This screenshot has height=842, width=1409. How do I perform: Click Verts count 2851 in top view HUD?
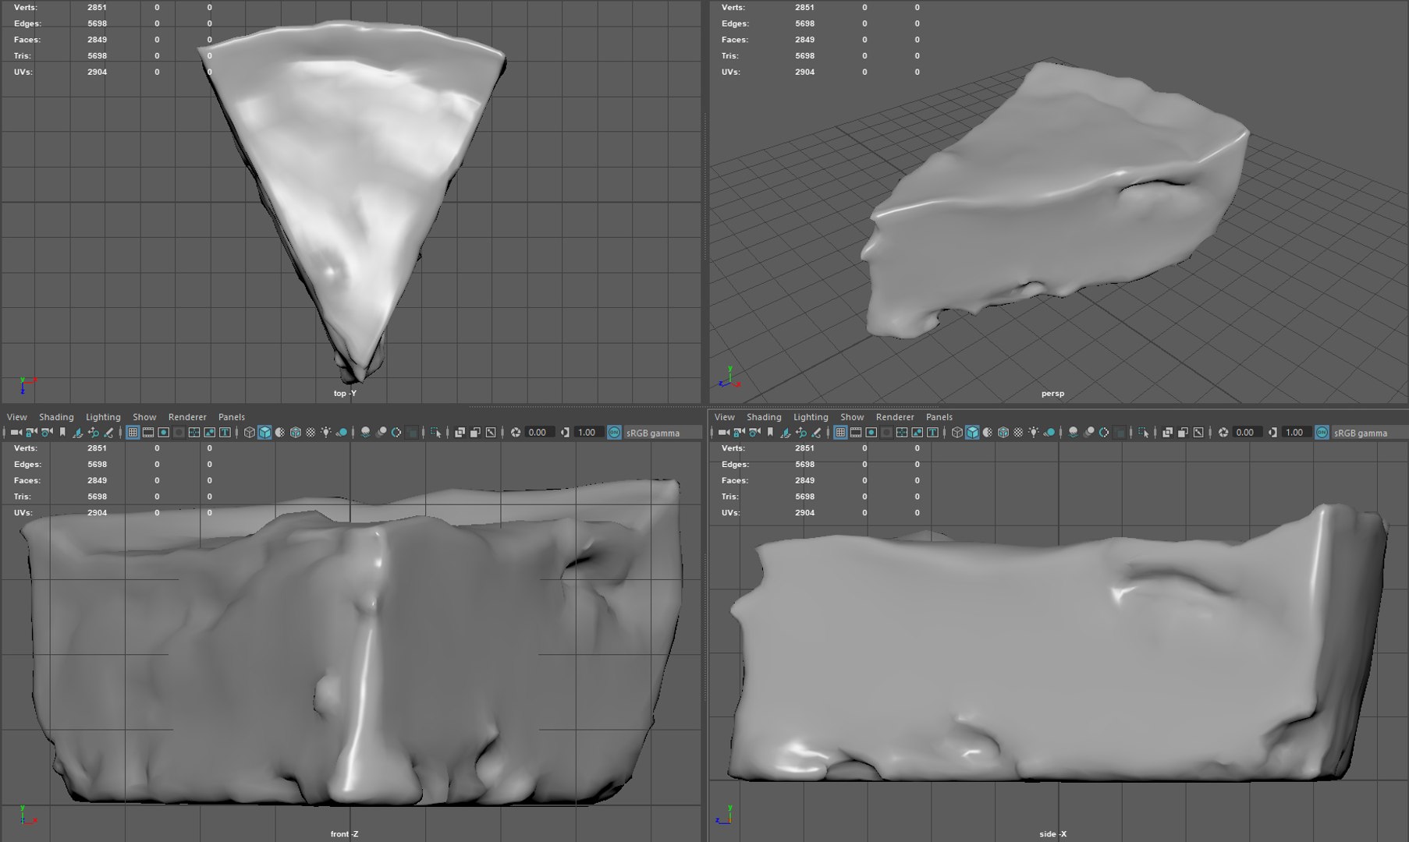coord(97,7)
